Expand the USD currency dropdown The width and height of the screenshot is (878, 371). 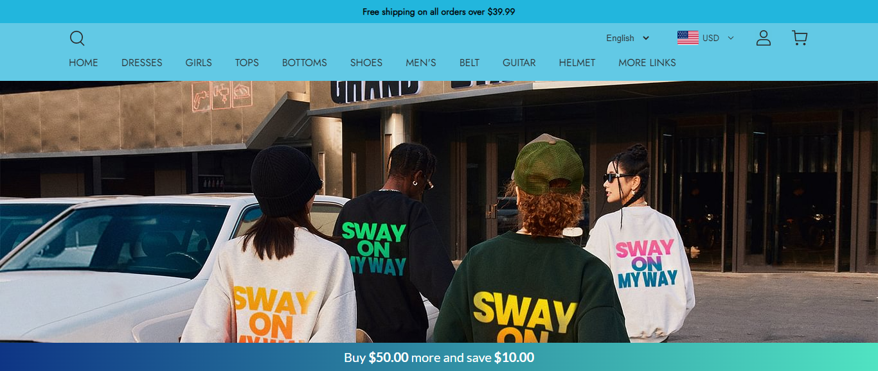tap(705, 38)
